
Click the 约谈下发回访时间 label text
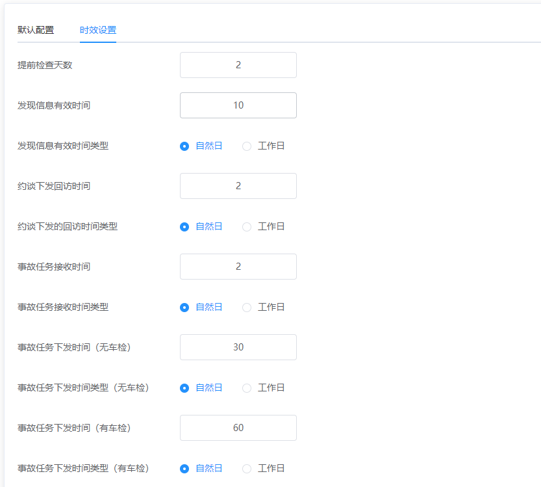(x=54, y=186)
